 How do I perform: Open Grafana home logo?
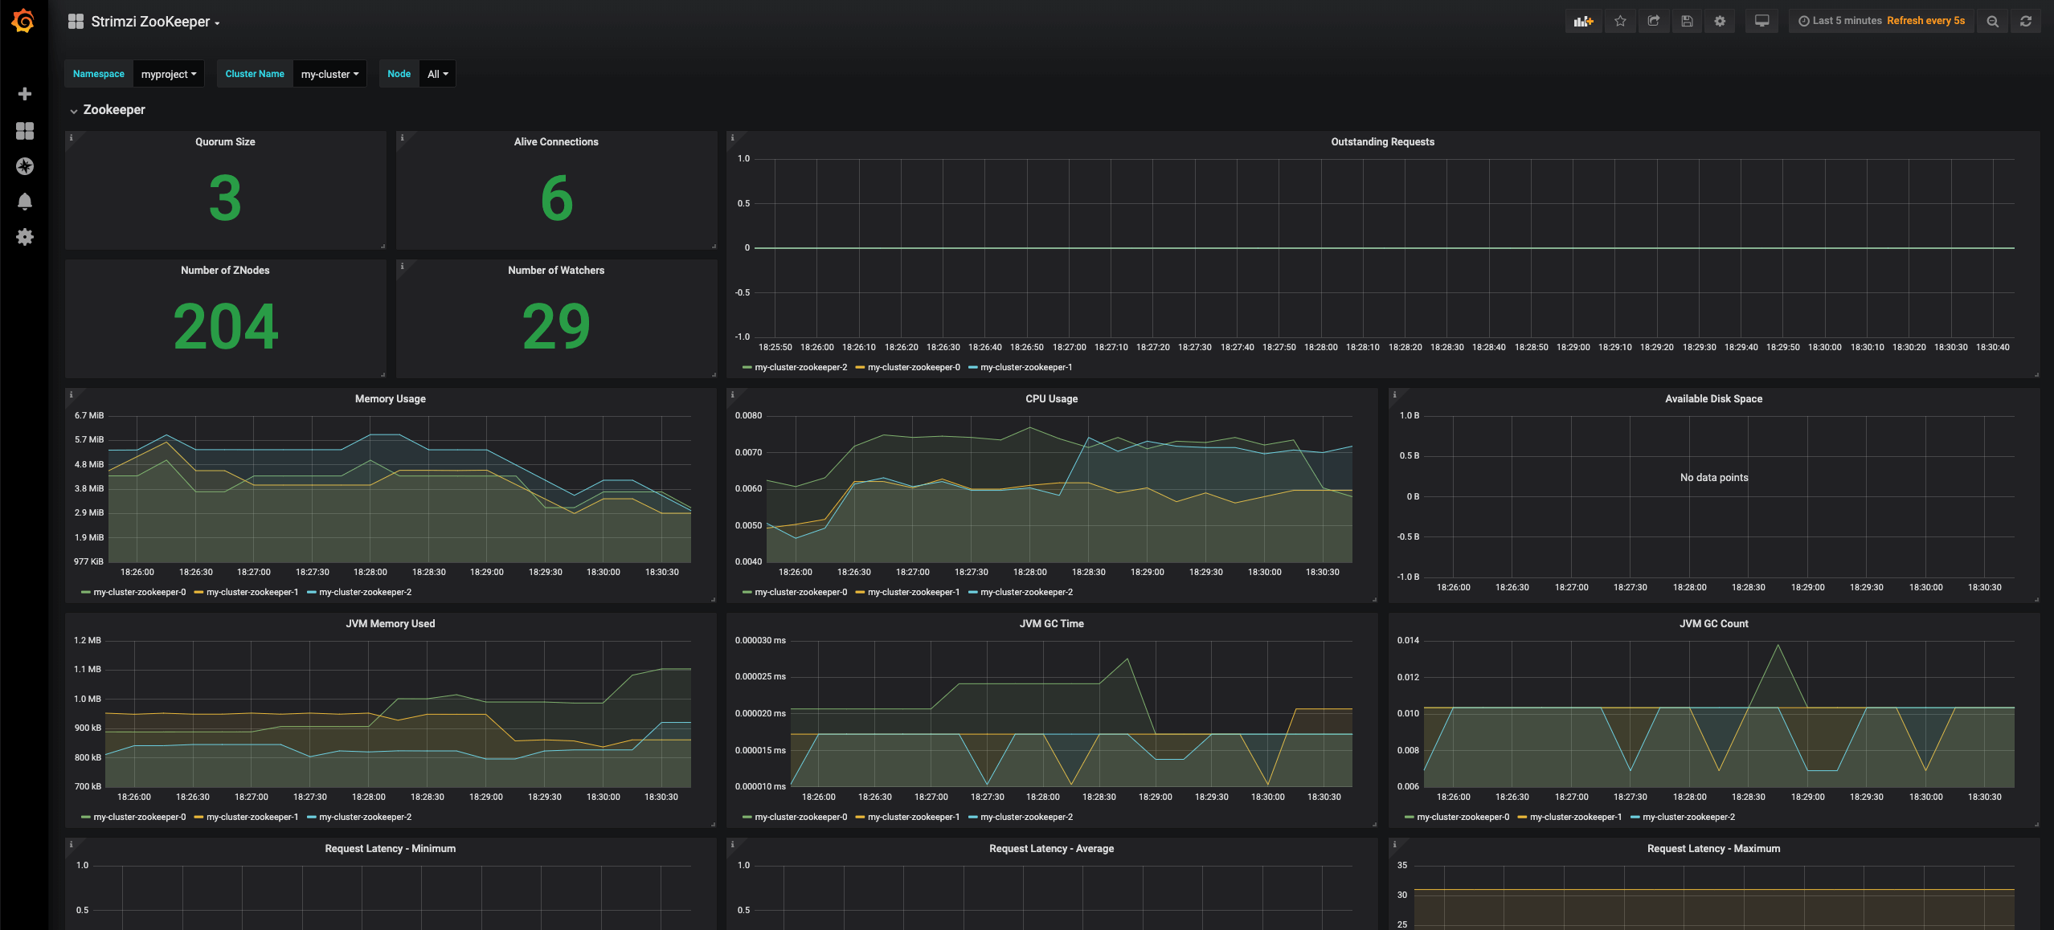point(23,21)
